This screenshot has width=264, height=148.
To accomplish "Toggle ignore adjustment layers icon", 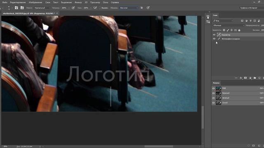I will (141, 8).
